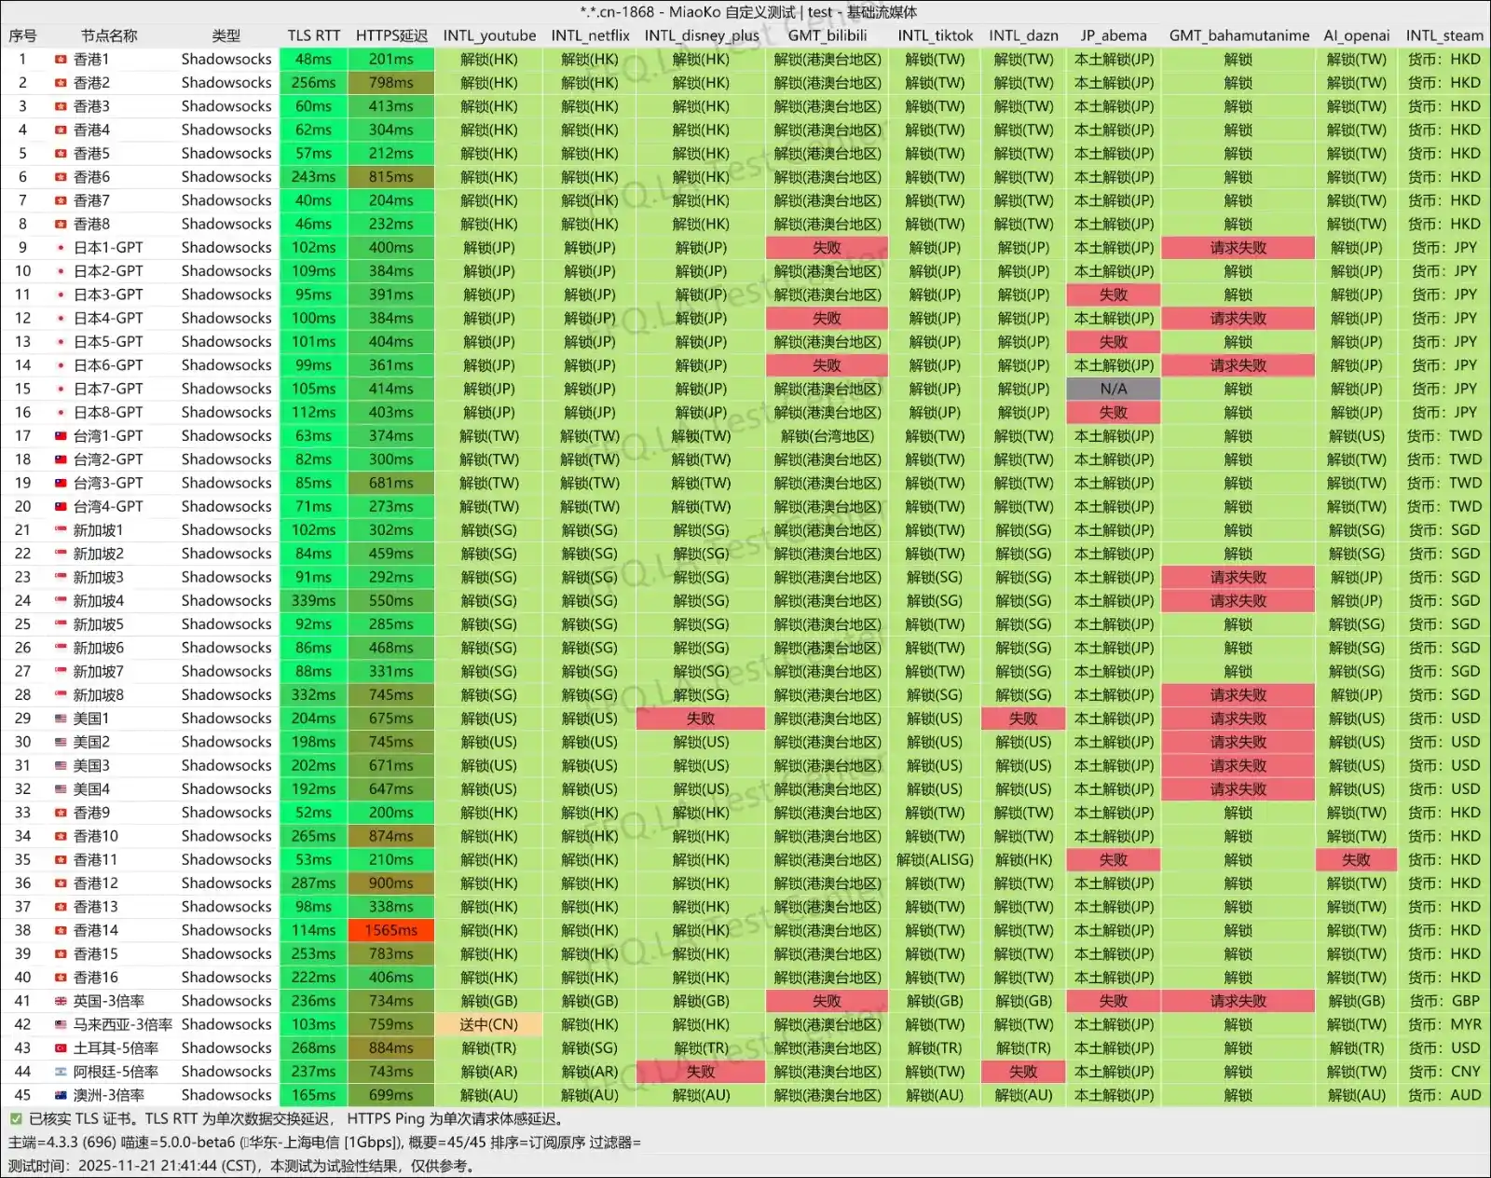Click the Japan flag next to 日本1-GPT
Screen dimensions: 1491x1178
tap(61, 248)
